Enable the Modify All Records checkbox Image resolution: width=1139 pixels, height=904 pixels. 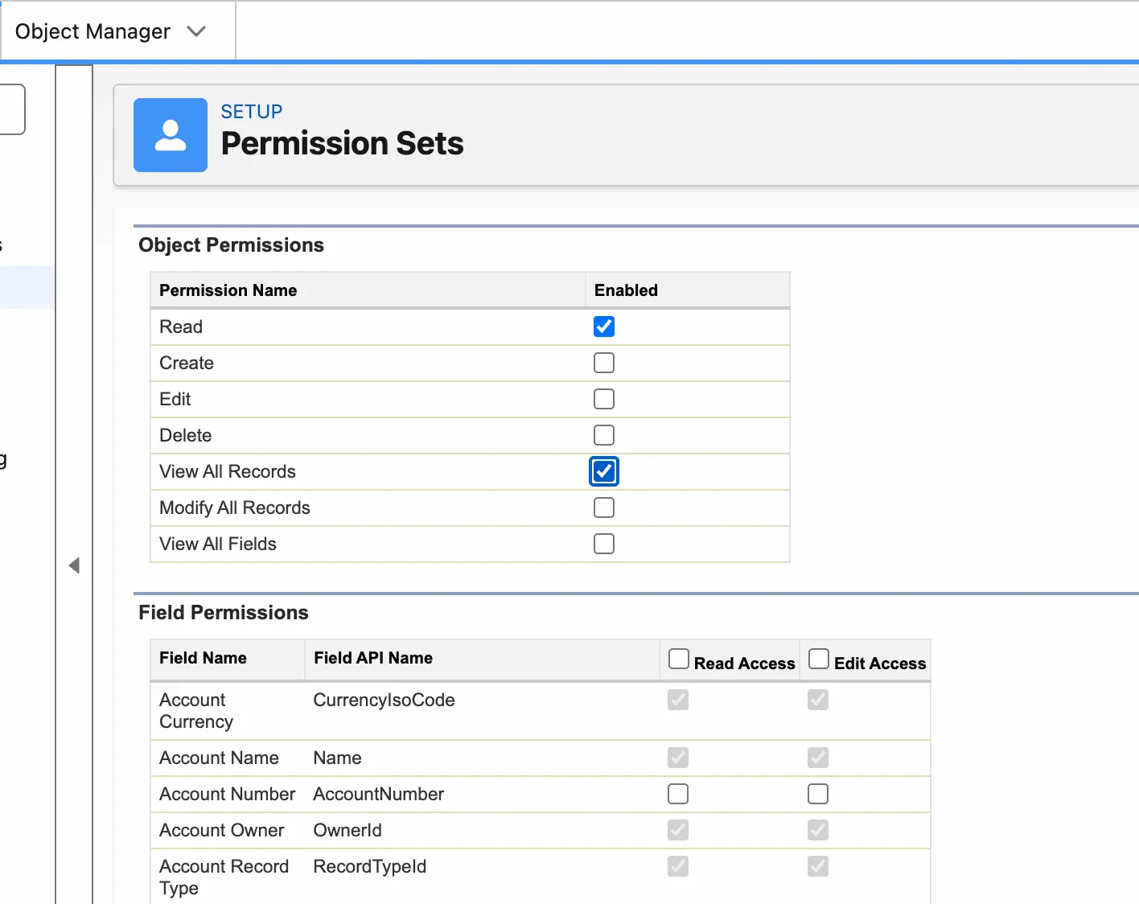click(x=604, y=507)
